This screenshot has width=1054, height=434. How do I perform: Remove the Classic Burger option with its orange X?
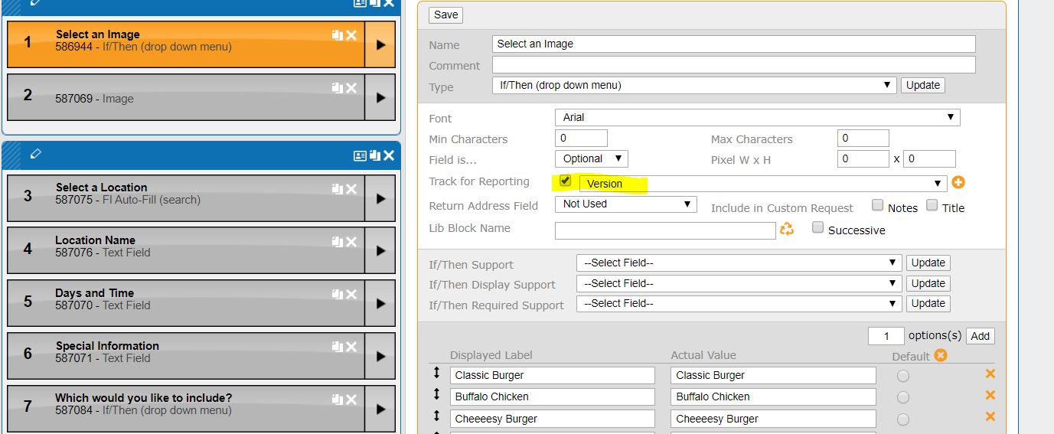pos(990,374)
